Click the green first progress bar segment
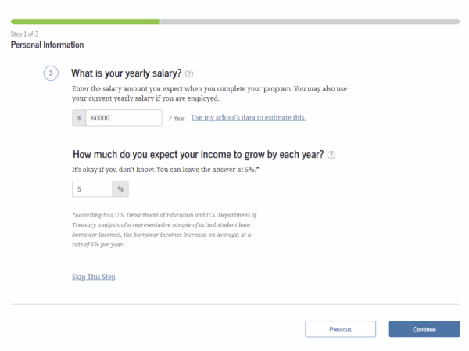The image size is (469, 351). [85, 21]
